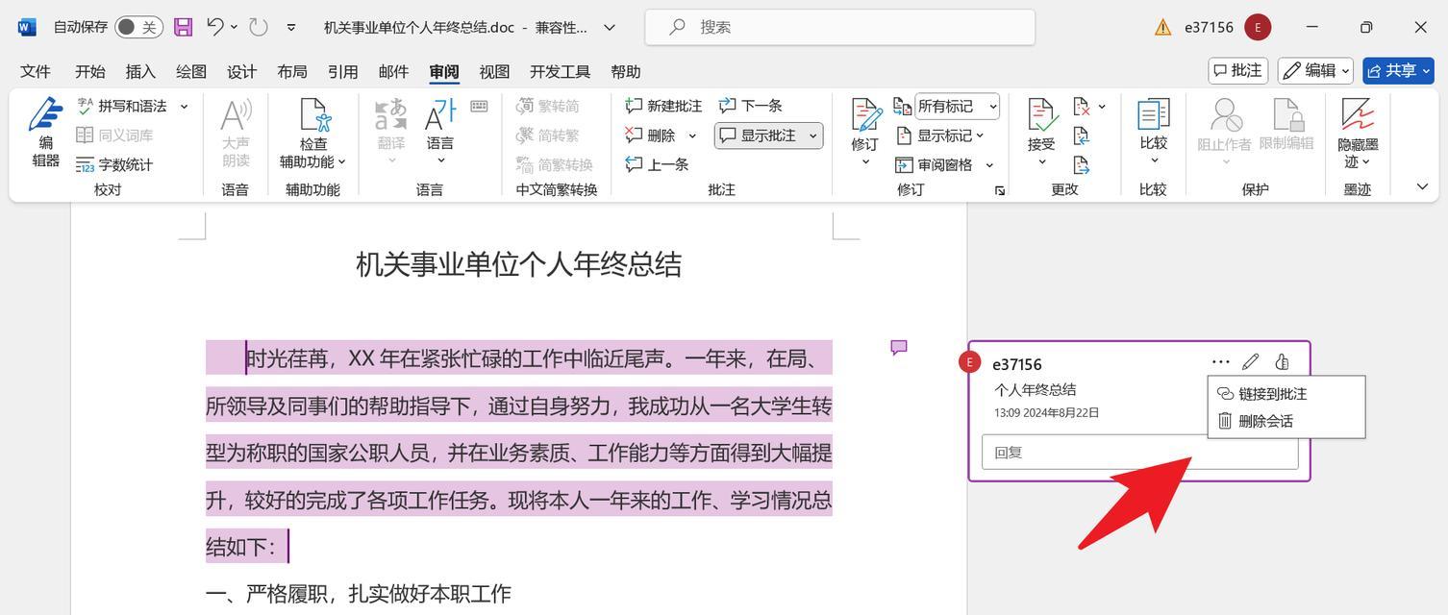Expand the 审阅窗格 dropdown arrow
The width and height of the screenshot is (1448, 615).
pos(988,165)
